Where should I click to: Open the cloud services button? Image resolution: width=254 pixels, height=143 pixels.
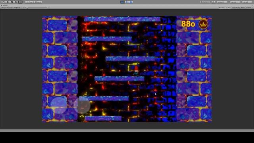pos(214,2)
